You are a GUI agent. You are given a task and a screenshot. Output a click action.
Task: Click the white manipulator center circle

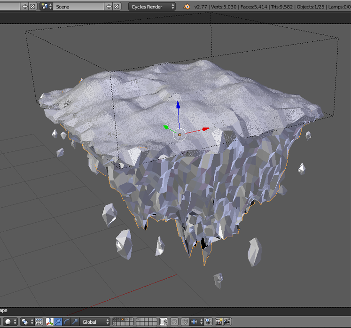click(x=179, y=135)
